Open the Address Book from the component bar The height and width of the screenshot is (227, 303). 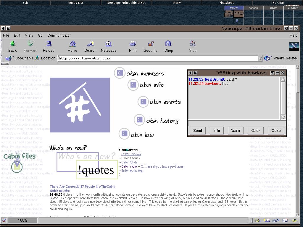point(285,220)
